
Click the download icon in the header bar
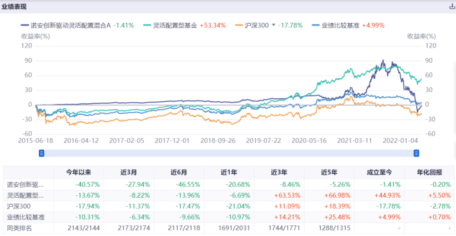coord(452,7)
